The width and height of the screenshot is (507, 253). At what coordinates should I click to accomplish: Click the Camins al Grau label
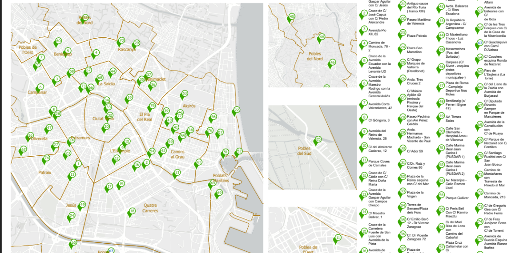click(x=177, y=154)
